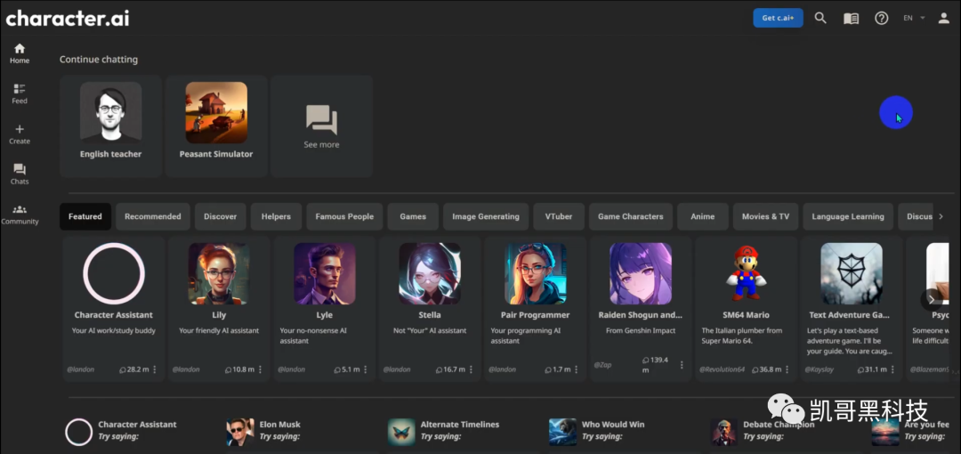This screenshot has height=454, width=961.
Task: Open options menu on Character Assistant card
Action: pos(155,369)
